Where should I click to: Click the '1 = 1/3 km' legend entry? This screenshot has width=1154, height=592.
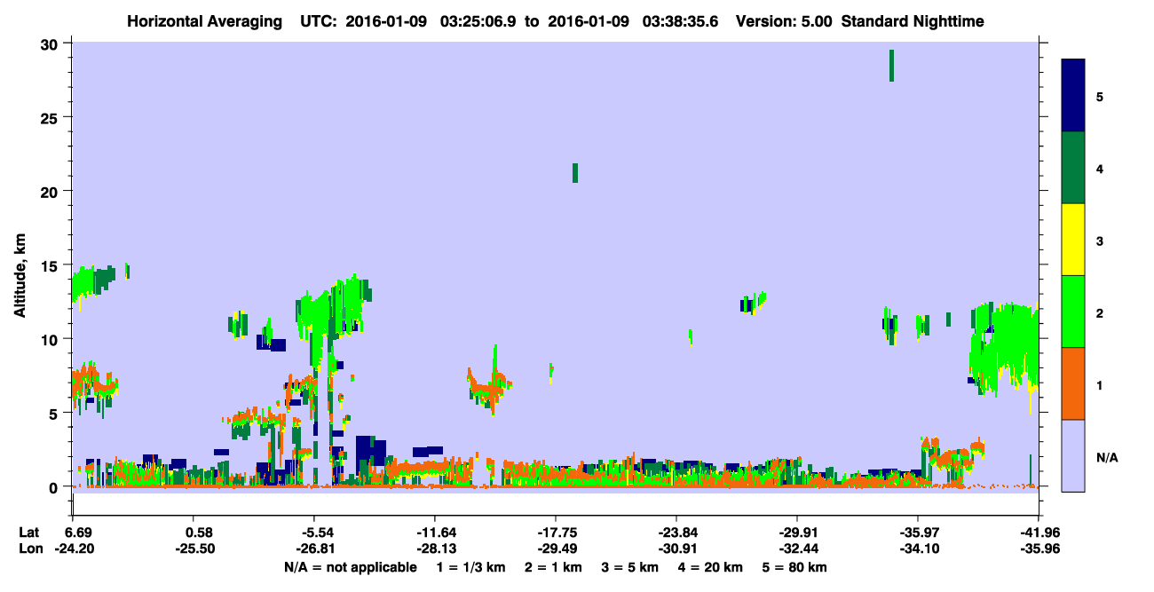click(x=471, y=567)
